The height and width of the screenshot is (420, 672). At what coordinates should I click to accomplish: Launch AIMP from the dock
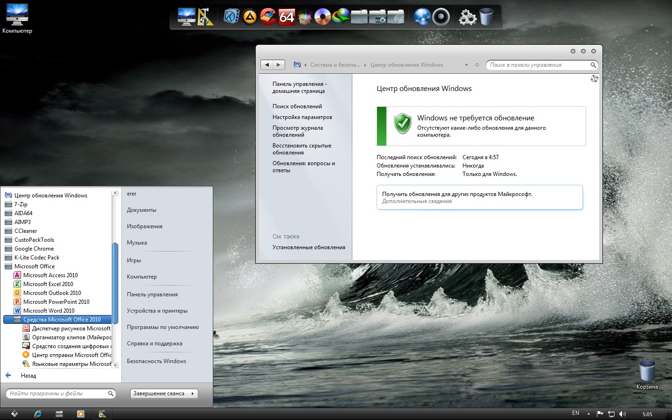point(250,17)
